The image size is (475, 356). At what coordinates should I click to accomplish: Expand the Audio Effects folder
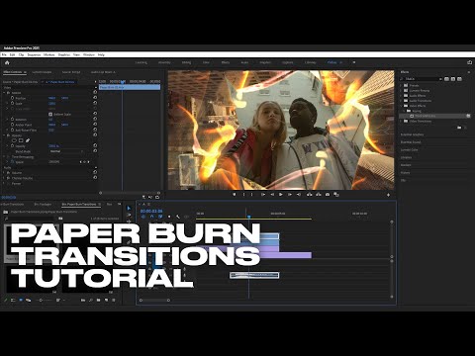pos(402,95)
